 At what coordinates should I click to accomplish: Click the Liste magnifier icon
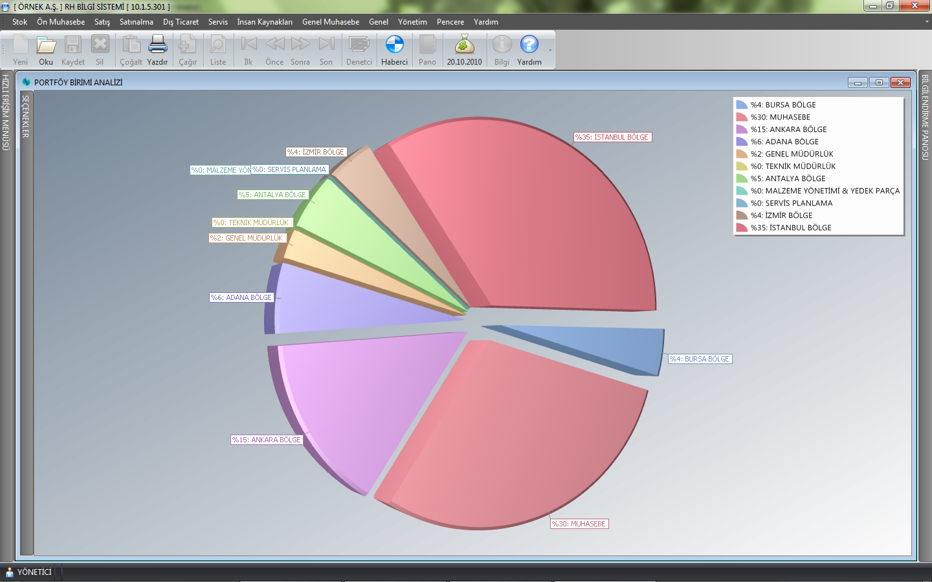tap(218, 45)
